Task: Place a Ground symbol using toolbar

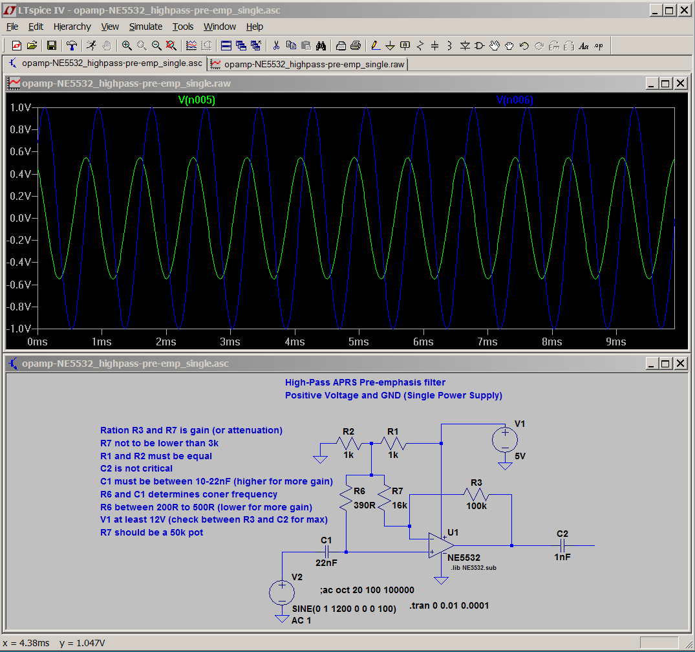Action: [390, 45]
